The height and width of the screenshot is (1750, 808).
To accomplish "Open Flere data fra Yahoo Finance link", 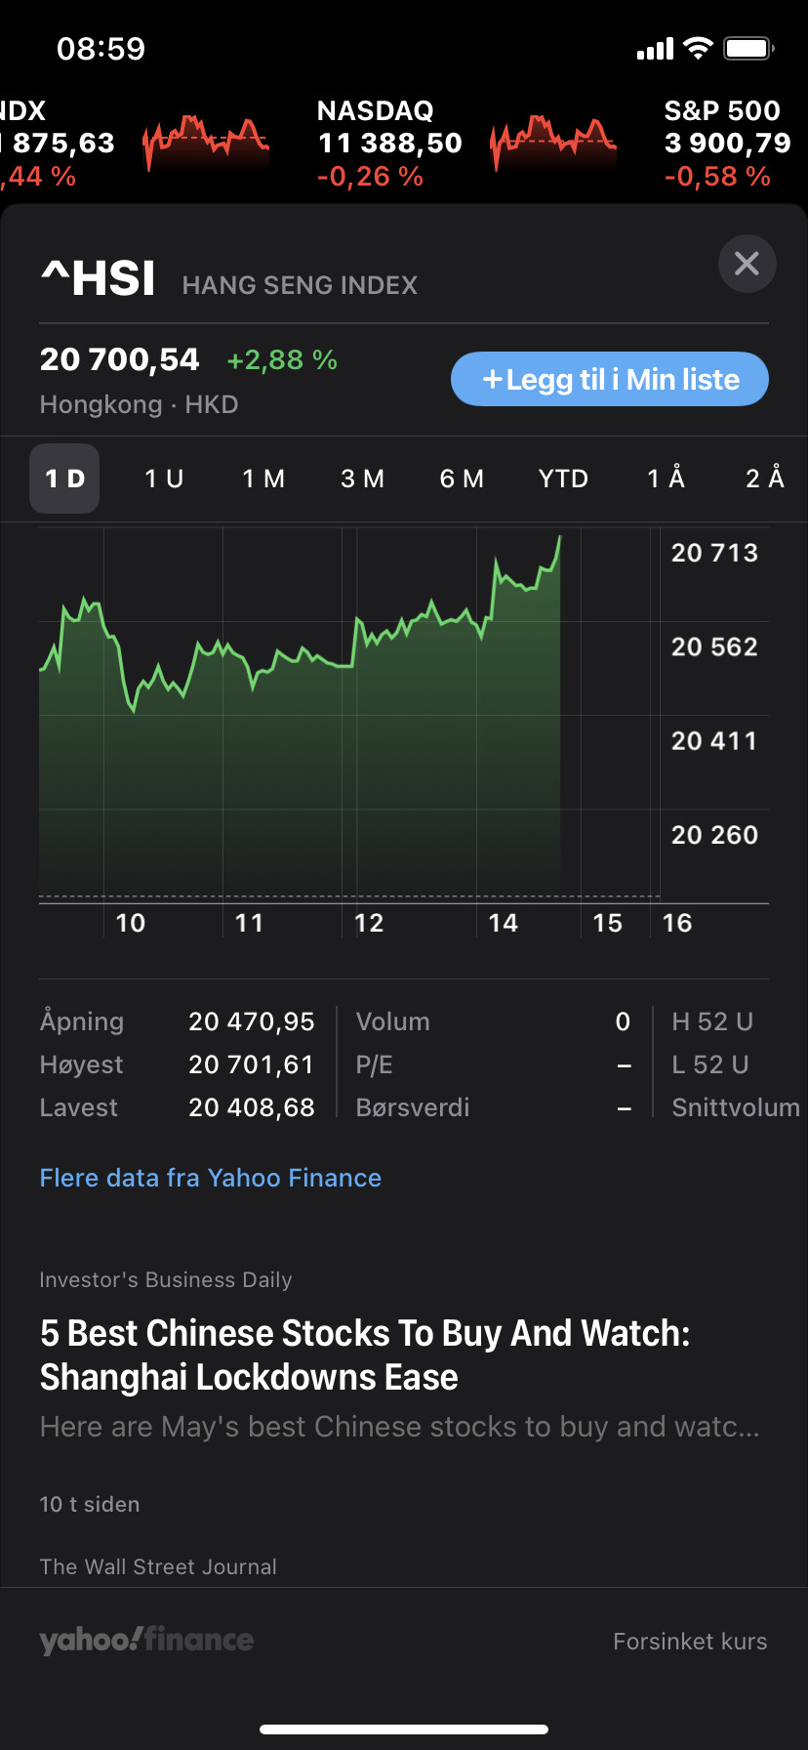I will click(211, 1178).
